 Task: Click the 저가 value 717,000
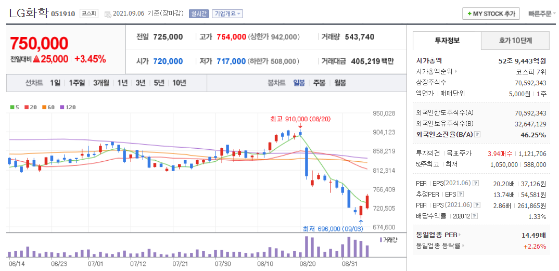pyautogui.click(x=231, y=61)
